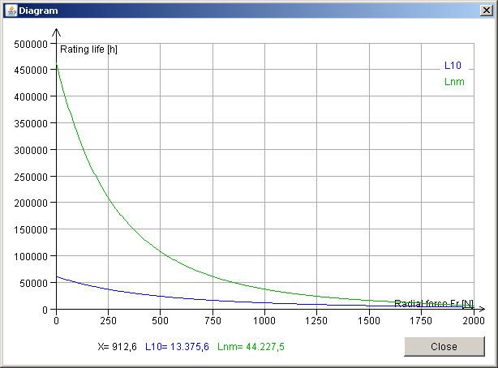The image size is (498, 368).
Task: Click the 'Diagram' title bar text
Action: pos(37,10)
